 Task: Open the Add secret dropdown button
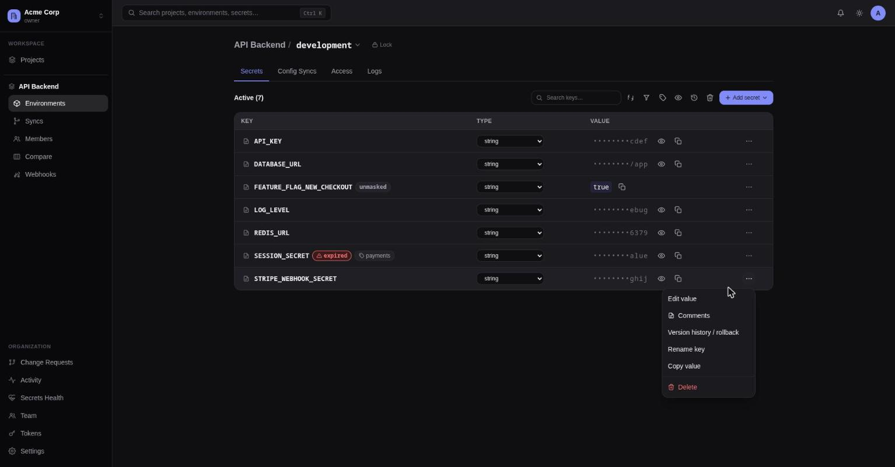coord(746,98)
